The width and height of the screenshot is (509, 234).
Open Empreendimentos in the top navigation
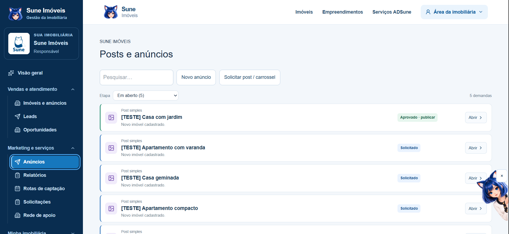coord(343,12)
